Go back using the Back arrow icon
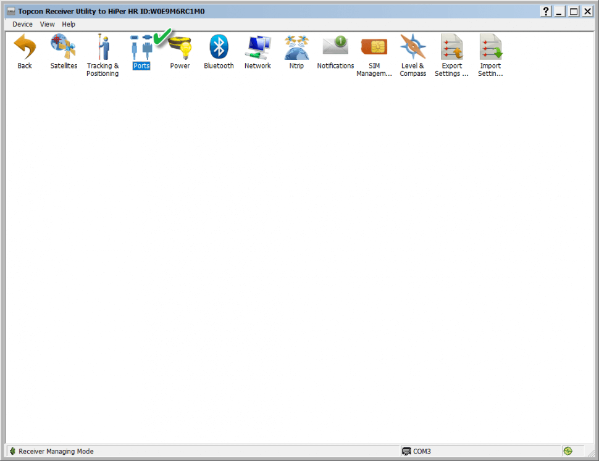 coord(25,47)
